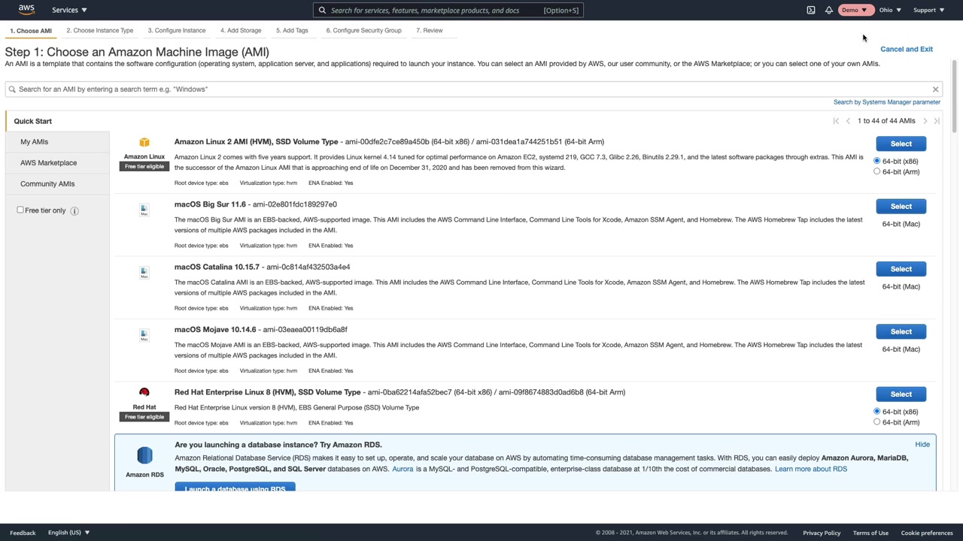Open the Demo account dropdown
Viewport: 963px width, 541px height.
(855, 10)
